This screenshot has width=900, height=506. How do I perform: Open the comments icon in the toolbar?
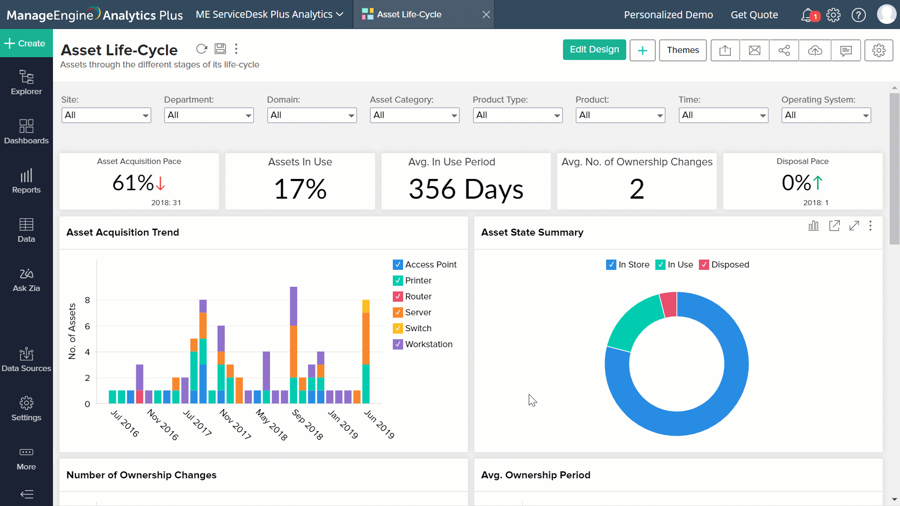coord(846,50)
